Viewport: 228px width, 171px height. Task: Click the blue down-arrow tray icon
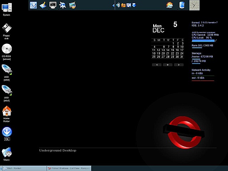[134, 5]
